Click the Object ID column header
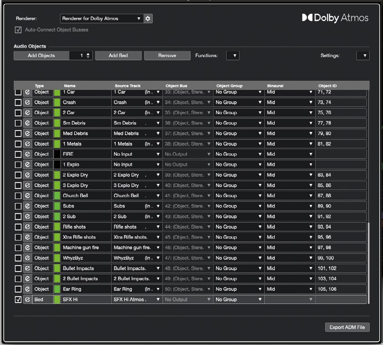Image resolution: width=383 pixels, height=345 pixels. pos(327,86)
